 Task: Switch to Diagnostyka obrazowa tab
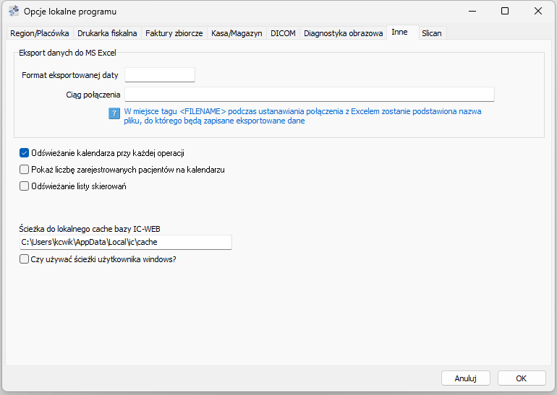click(343, 33)
